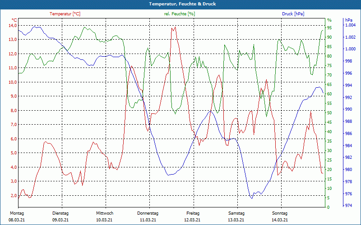This screenshot has width=361, height=225.
Task: Click the '85' humidity axis value
Action: coord(329,47)
